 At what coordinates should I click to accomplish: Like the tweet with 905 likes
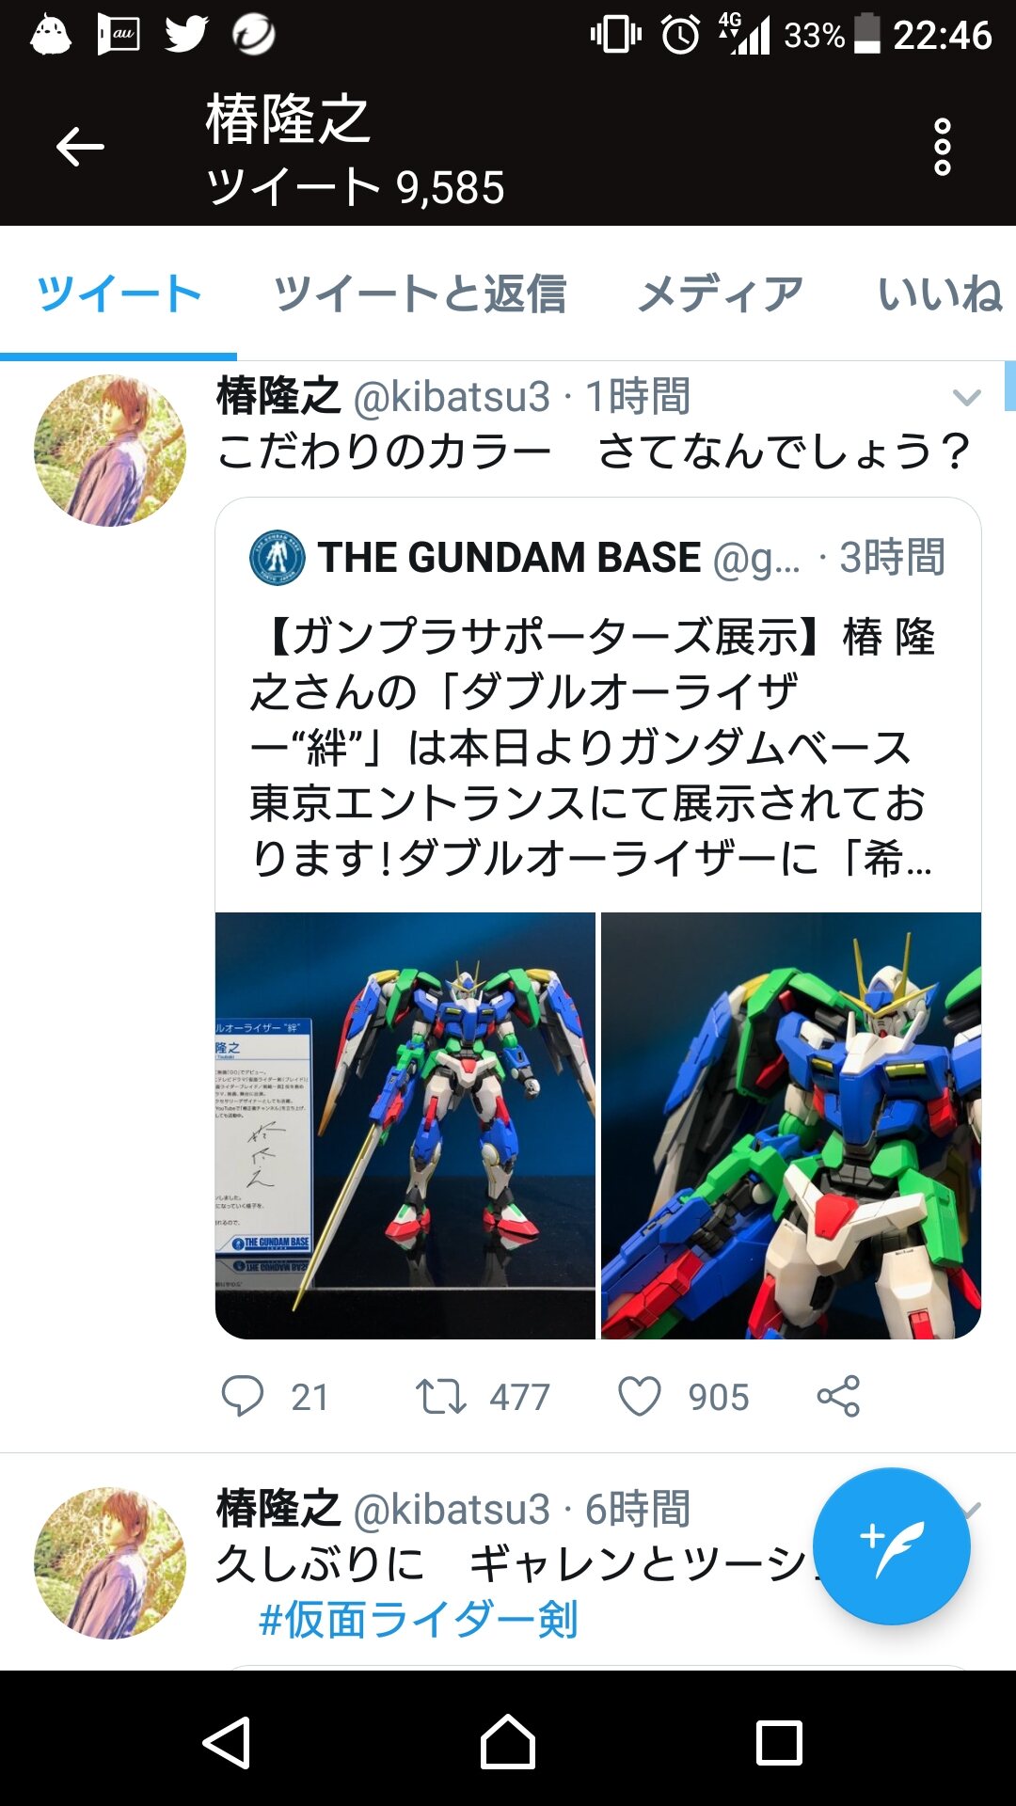point(640,1397)
